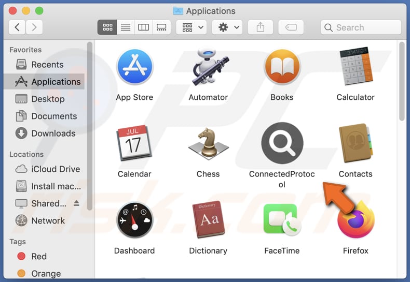Click the "Favorites" sidebar heading
410x282 pixels.
25,50
